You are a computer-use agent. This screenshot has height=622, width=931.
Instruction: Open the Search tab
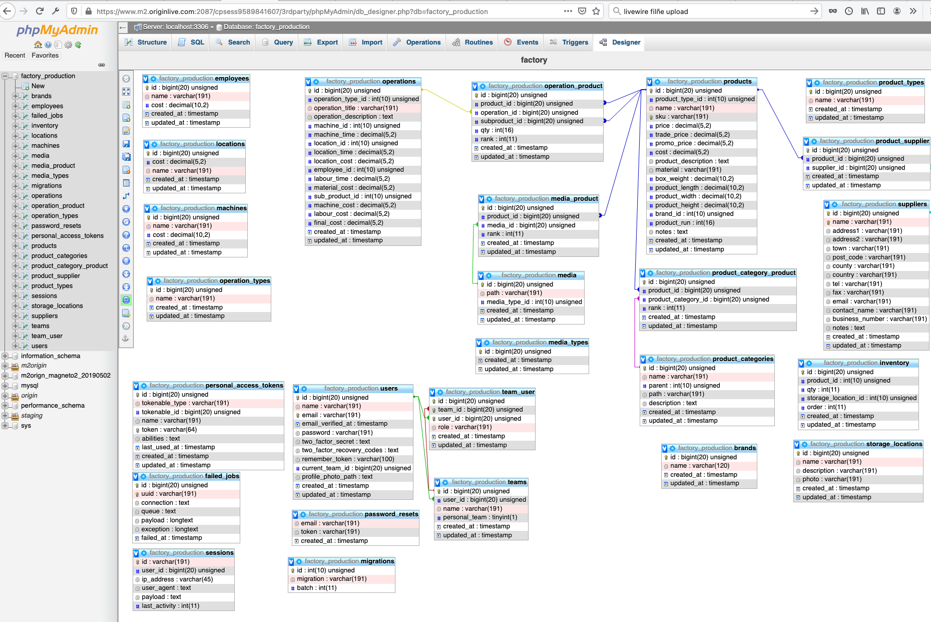click(233, 43)
